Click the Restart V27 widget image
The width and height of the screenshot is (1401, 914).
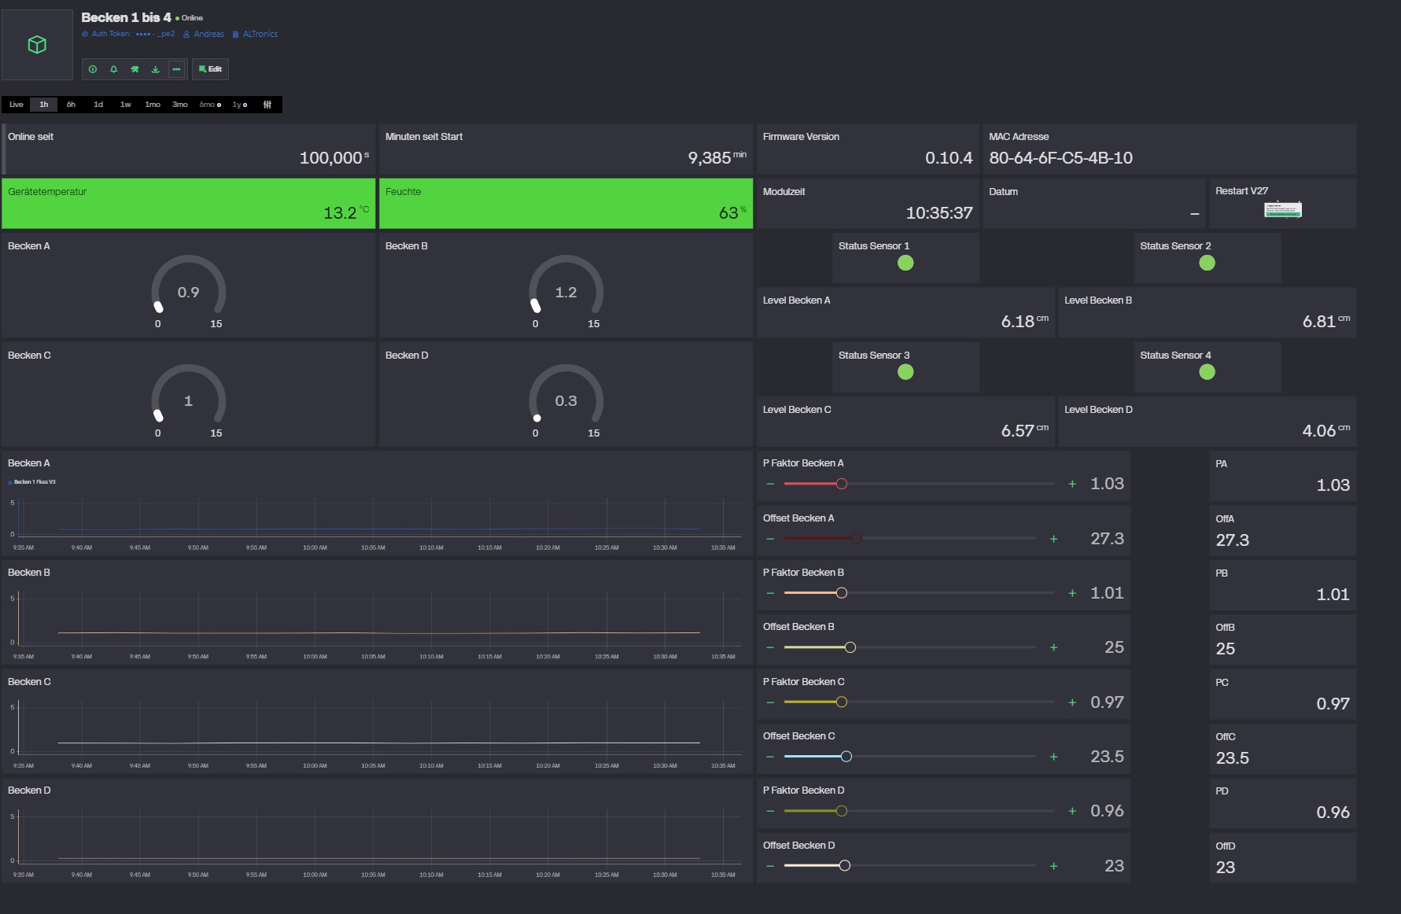click(1282, 210)
